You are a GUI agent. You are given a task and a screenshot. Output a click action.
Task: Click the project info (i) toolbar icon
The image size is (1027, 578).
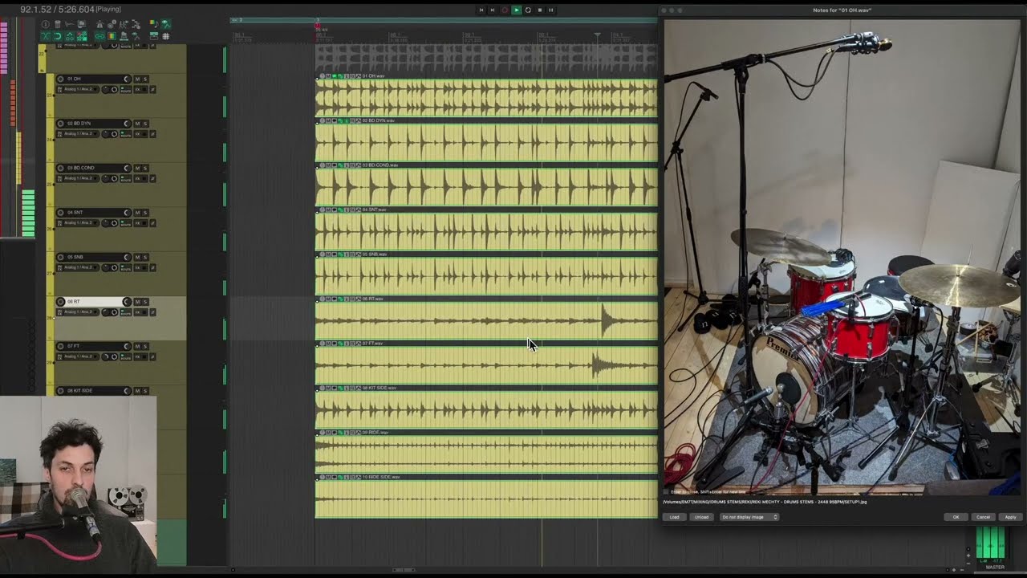pos(45,24)
